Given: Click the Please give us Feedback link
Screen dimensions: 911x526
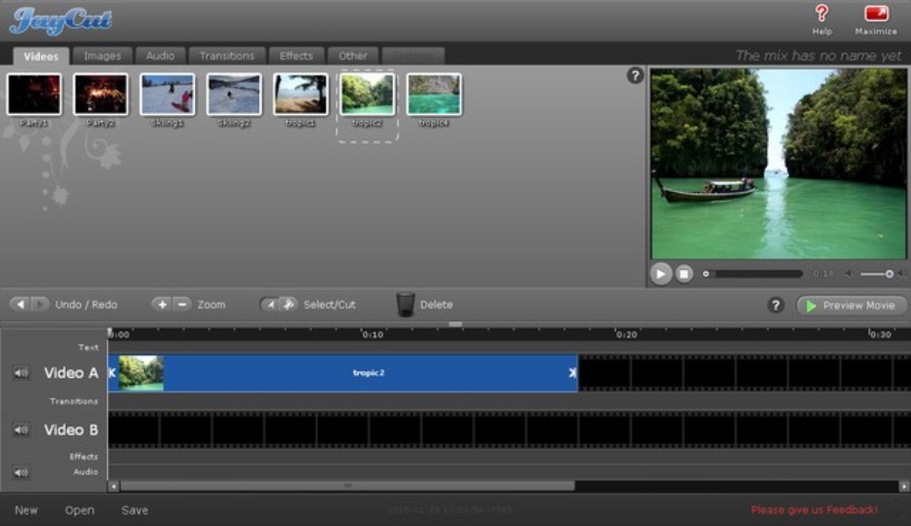Looking at the screenshot, I should [814, 508].
